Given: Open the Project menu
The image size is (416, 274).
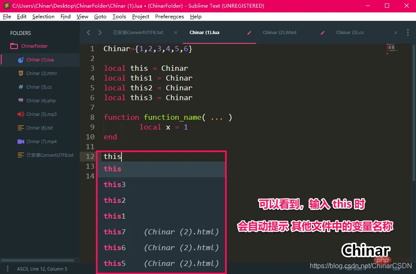Looking at the screenshot, I should [141, 17].
